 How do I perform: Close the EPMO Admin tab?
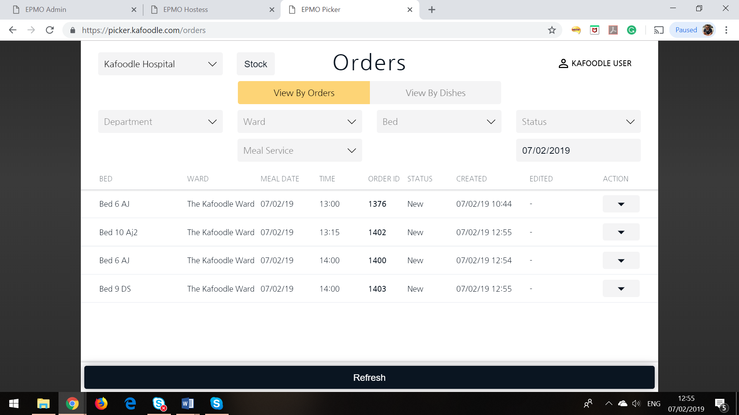pyautogui.click(x=134, y=10)
